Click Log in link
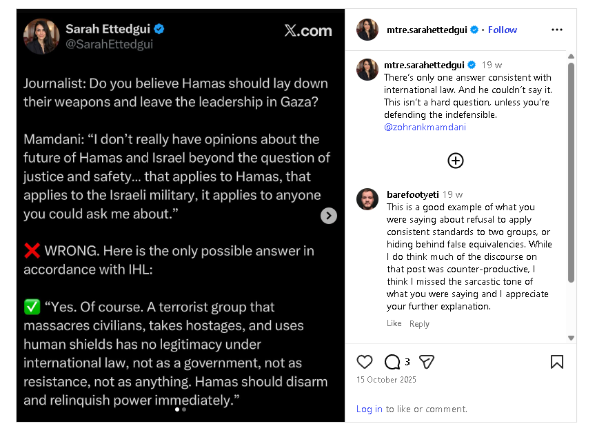Image resolution: width=597 pixels, height=437 pixels. click(369, 409)
